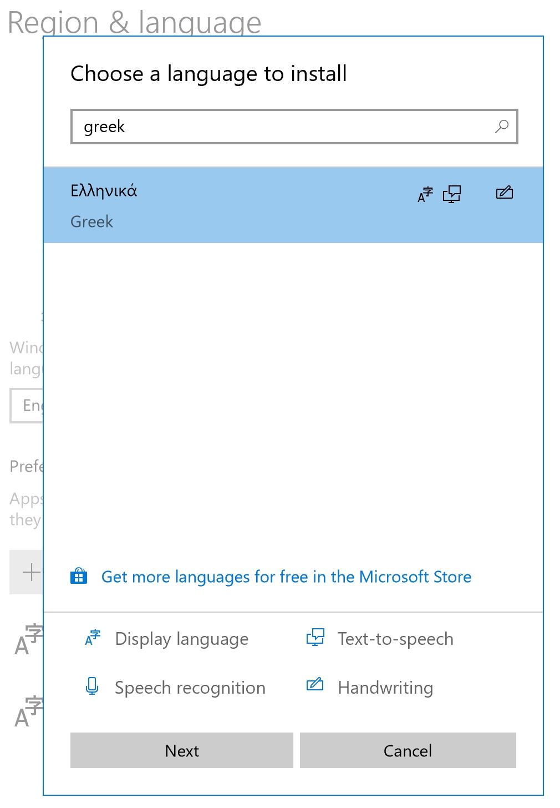Click the Microsoft Store shopping bag icon
This screenshot has height=808, width=560.
[78, 577]
